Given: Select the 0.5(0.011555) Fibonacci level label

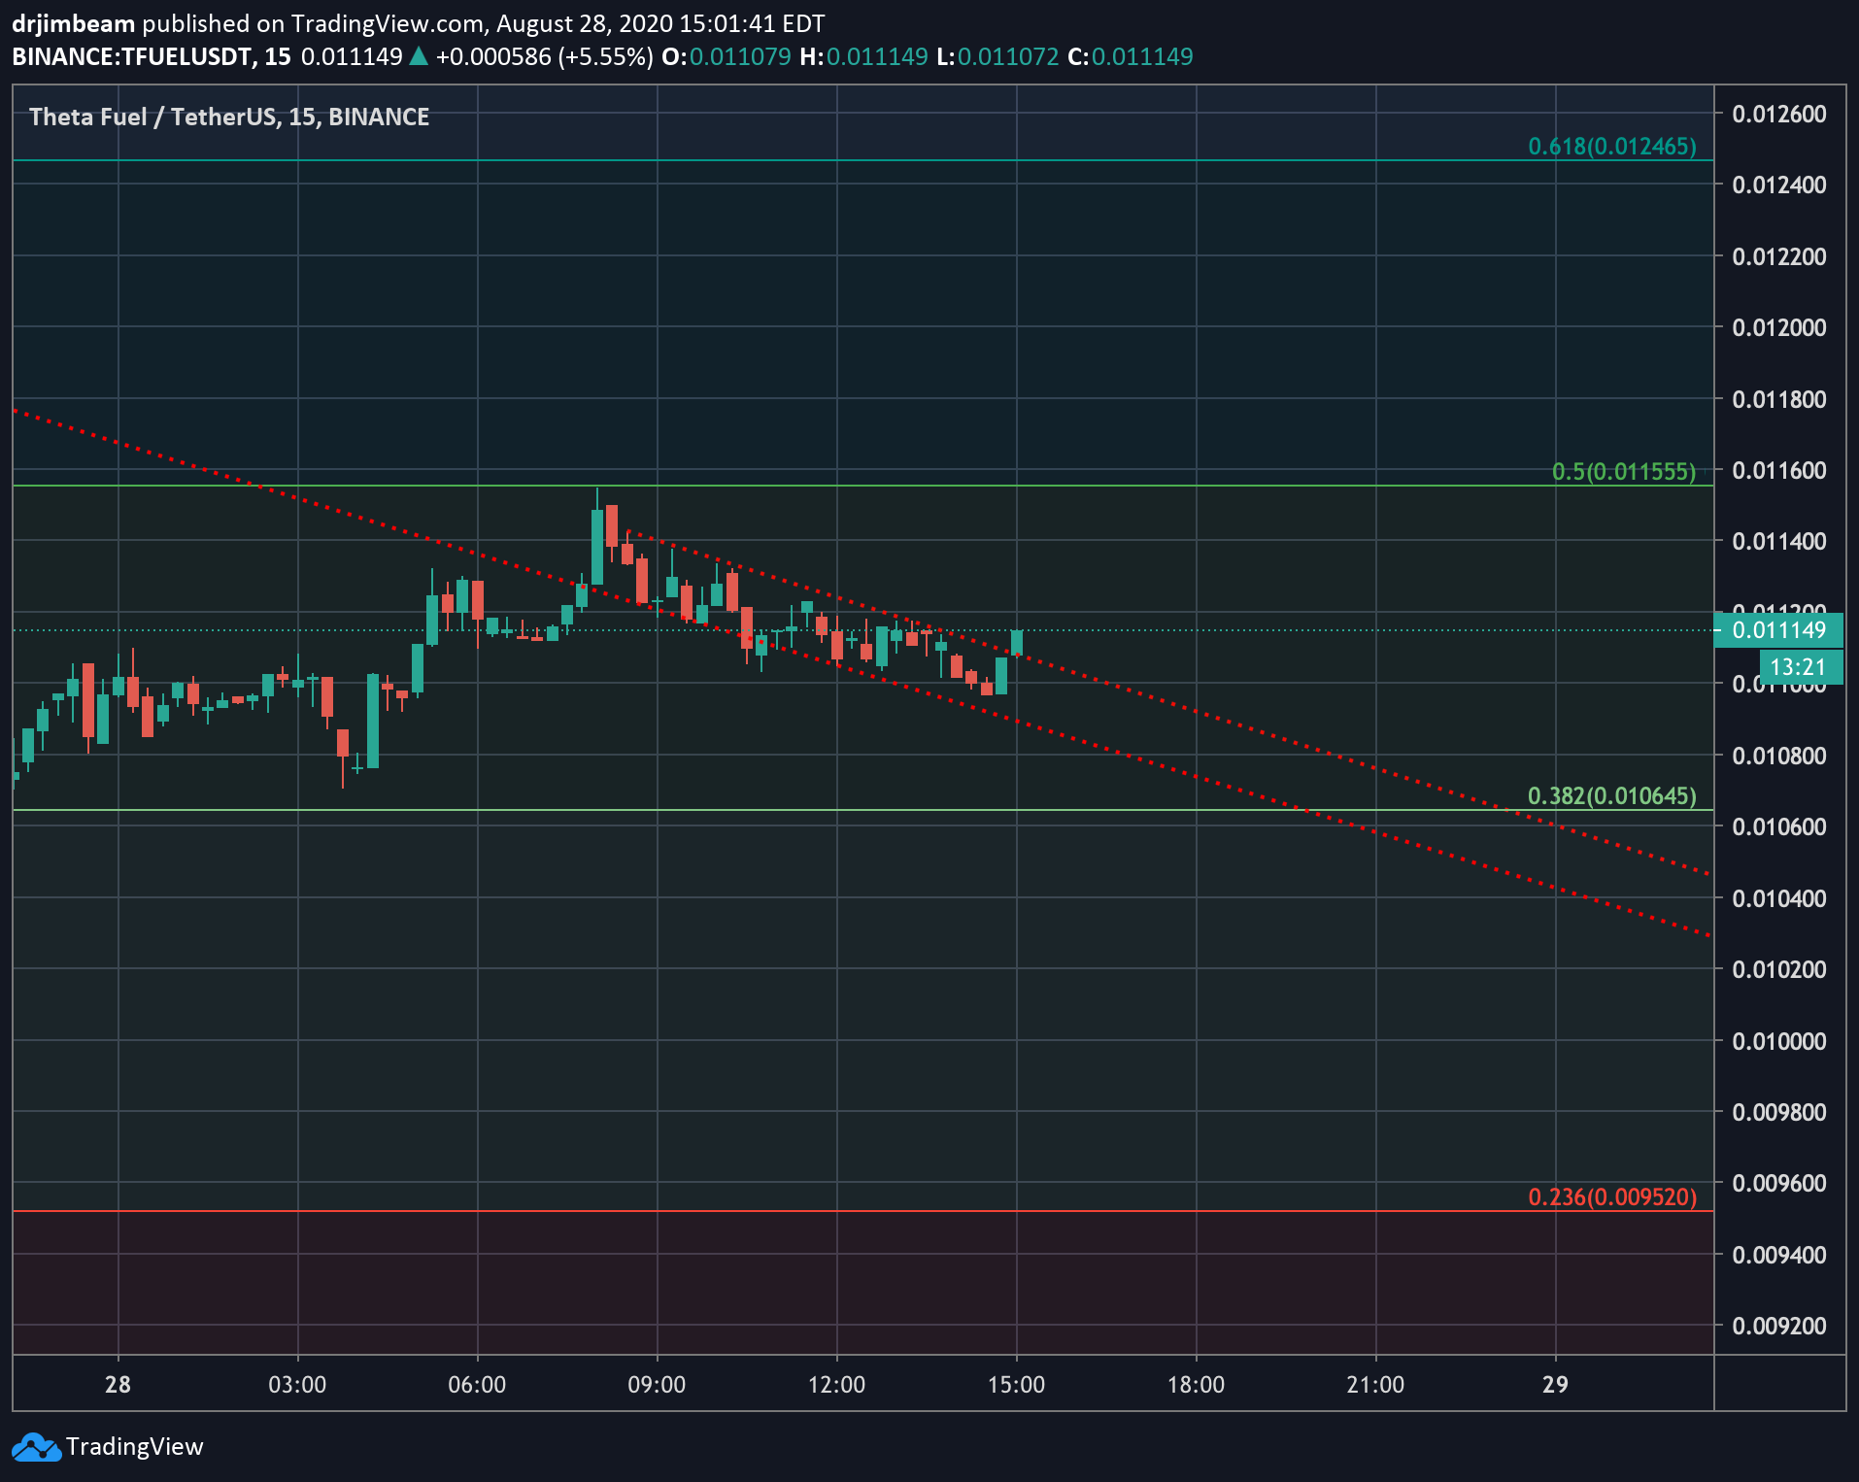Looking at the screenshot, I should [x=1624, y=472].
